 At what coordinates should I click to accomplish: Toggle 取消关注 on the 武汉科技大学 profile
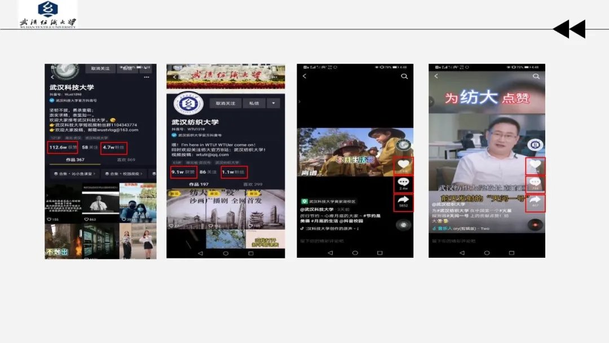[100, 68]
